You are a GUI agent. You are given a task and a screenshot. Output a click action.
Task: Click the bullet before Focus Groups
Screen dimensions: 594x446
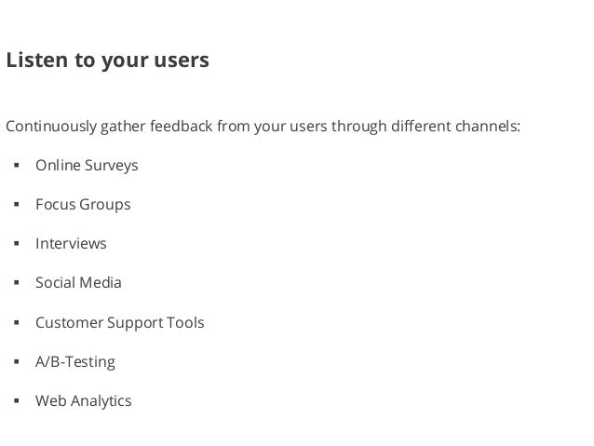[x=16, y=204]
